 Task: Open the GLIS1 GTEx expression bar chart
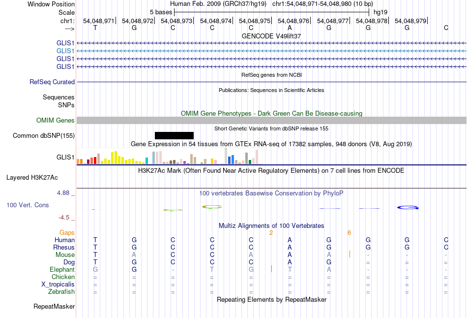[x=170, y=156]
